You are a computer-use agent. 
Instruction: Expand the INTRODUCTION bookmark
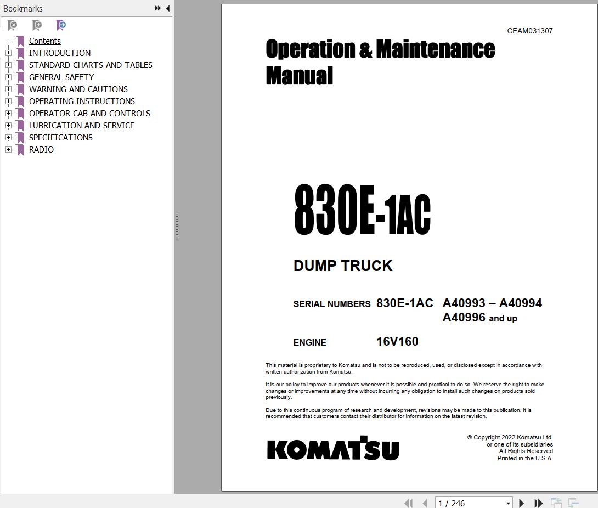(8, 53)
